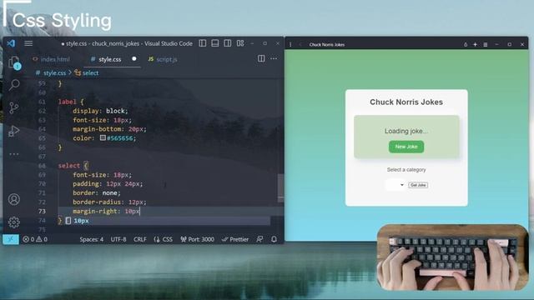
Task: Click the unsaved dot on style.css tab
Action: point(134,59)
